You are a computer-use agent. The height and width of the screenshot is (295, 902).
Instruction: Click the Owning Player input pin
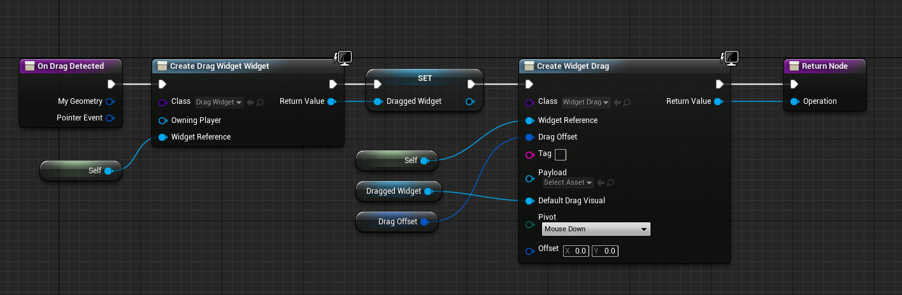pos(162,120)
